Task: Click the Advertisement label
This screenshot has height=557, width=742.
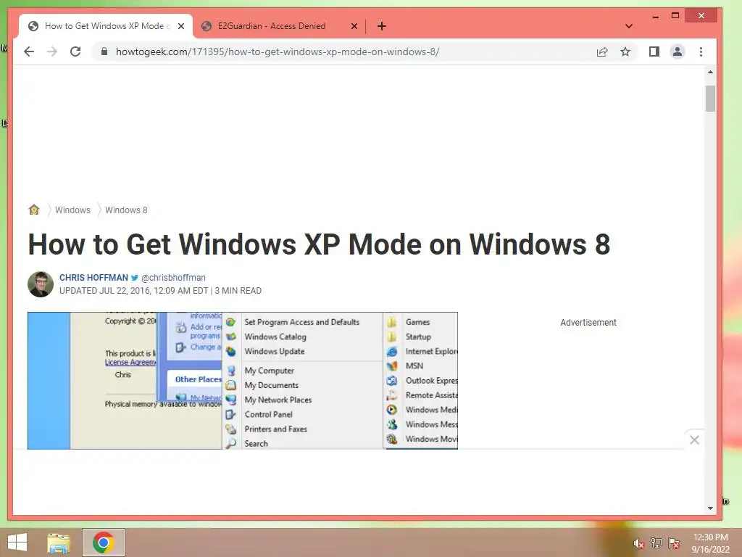Action: coord(588,323)
